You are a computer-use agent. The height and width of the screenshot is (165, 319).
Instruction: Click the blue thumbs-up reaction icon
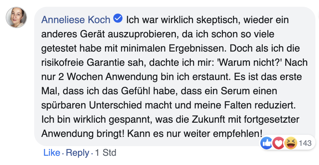pos(267,143)
